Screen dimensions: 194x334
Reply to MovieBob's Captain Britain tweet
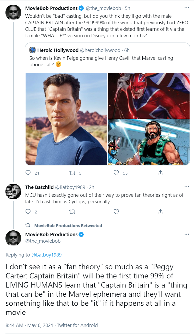pos(28,173)
